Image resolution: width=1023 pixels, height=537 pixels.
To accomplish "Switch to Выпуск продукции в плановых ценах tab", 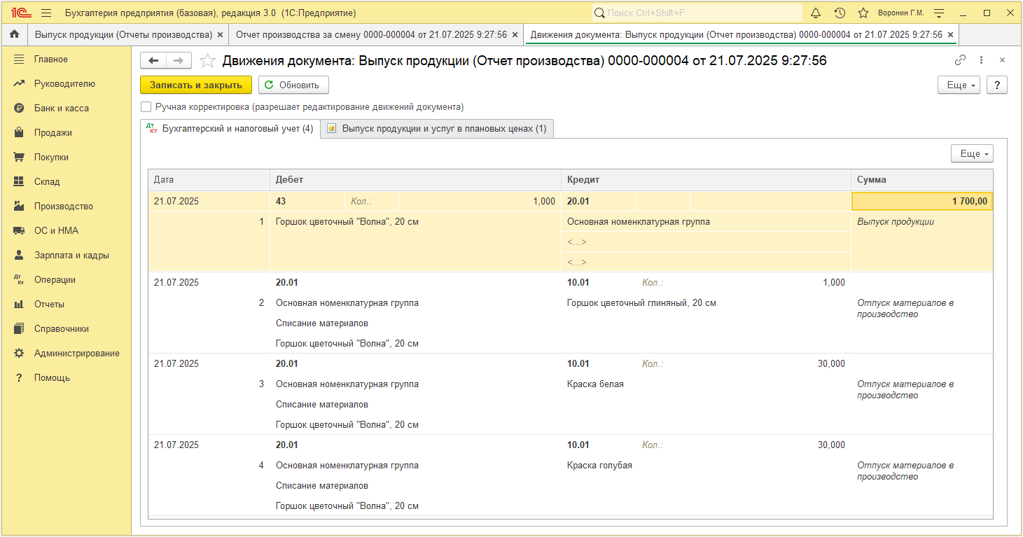I will point(437,129).
